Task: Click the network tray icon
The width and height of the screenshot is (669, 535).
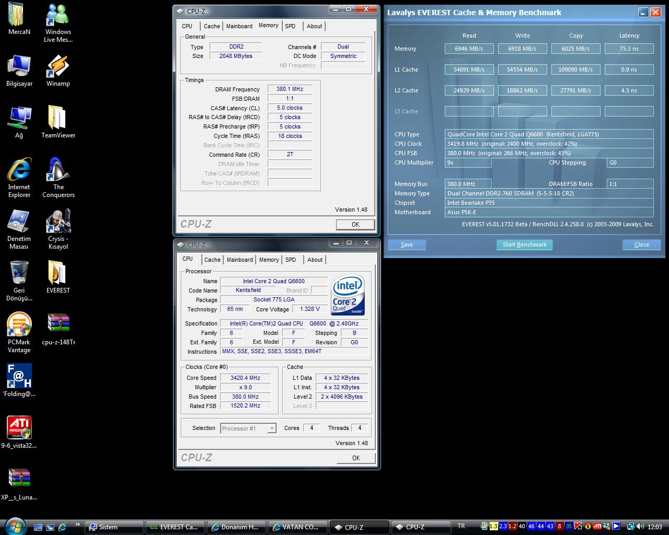Action: [631, 527]
